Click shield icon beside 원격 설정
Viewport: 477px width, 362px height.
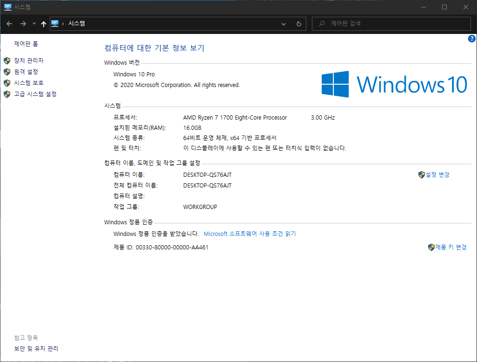pos(7,72)
